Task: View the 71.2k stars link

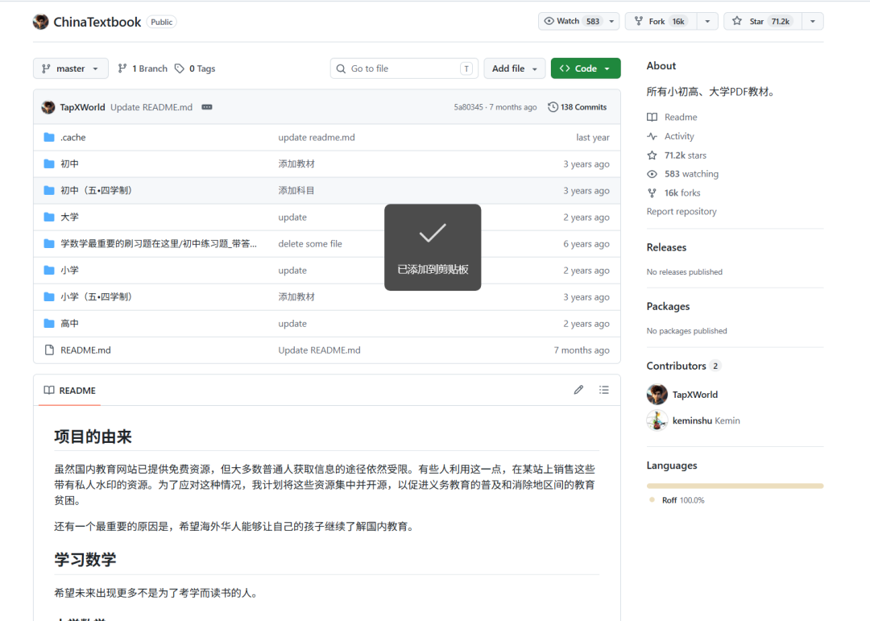Action: point(686,155)
